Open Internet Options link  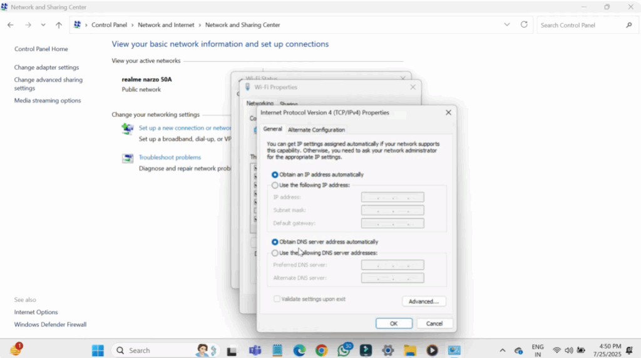point(36,312)
